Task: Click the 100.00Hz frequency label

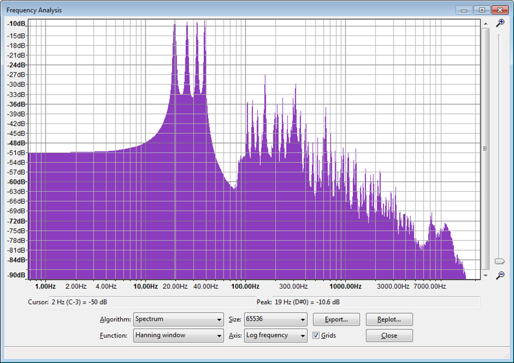Action: [245, 286]
